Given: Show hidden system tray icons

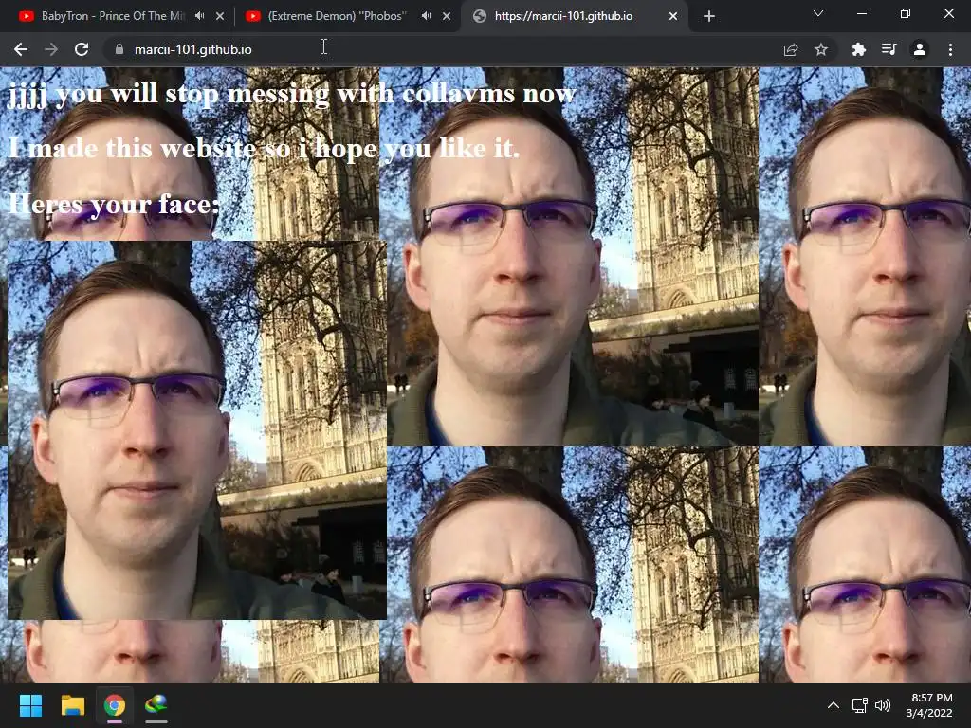Looking at the screenshot, I should click(834, 705).
